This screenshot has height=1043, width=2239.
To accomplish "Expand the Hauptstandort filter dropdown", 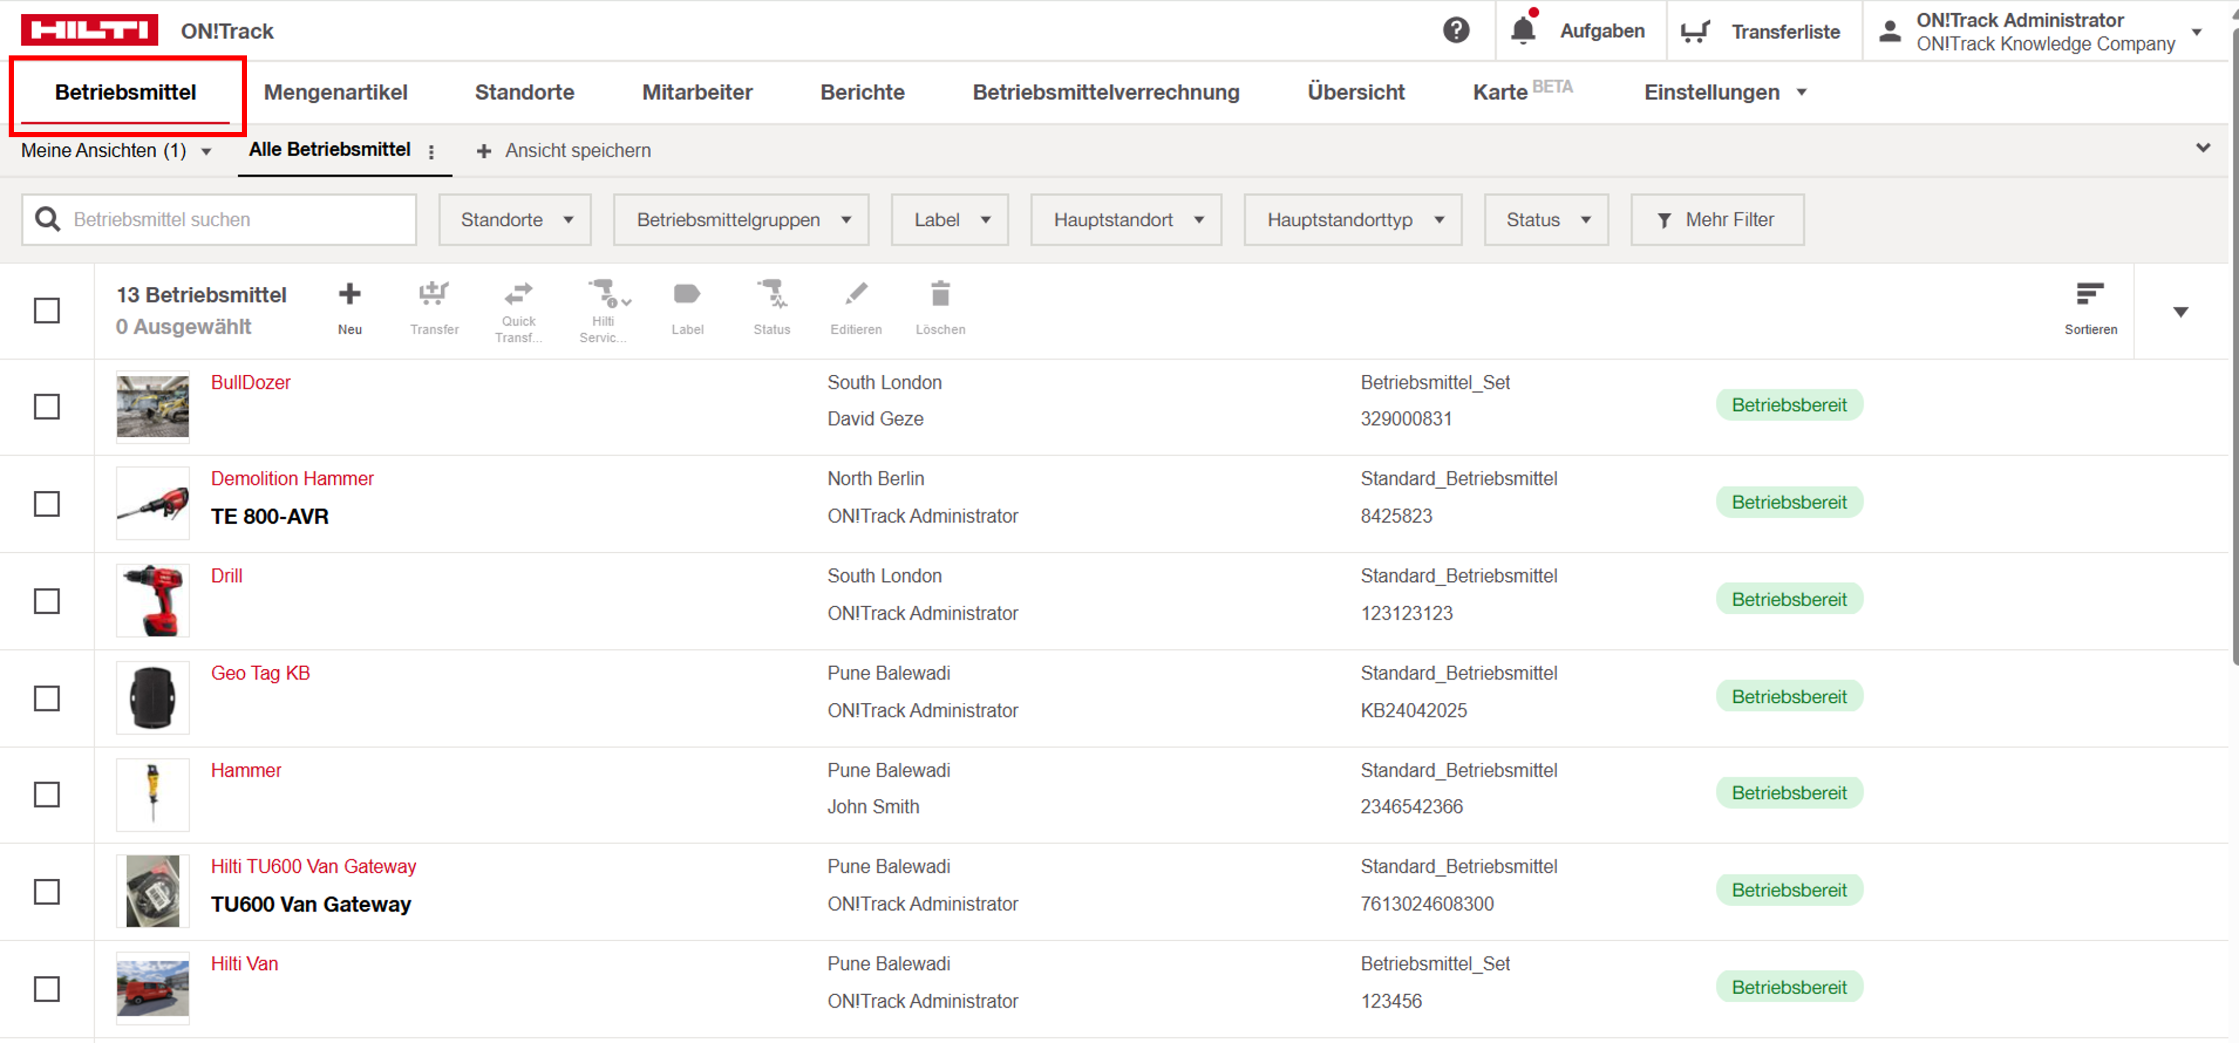I will tap(1127, 220).
